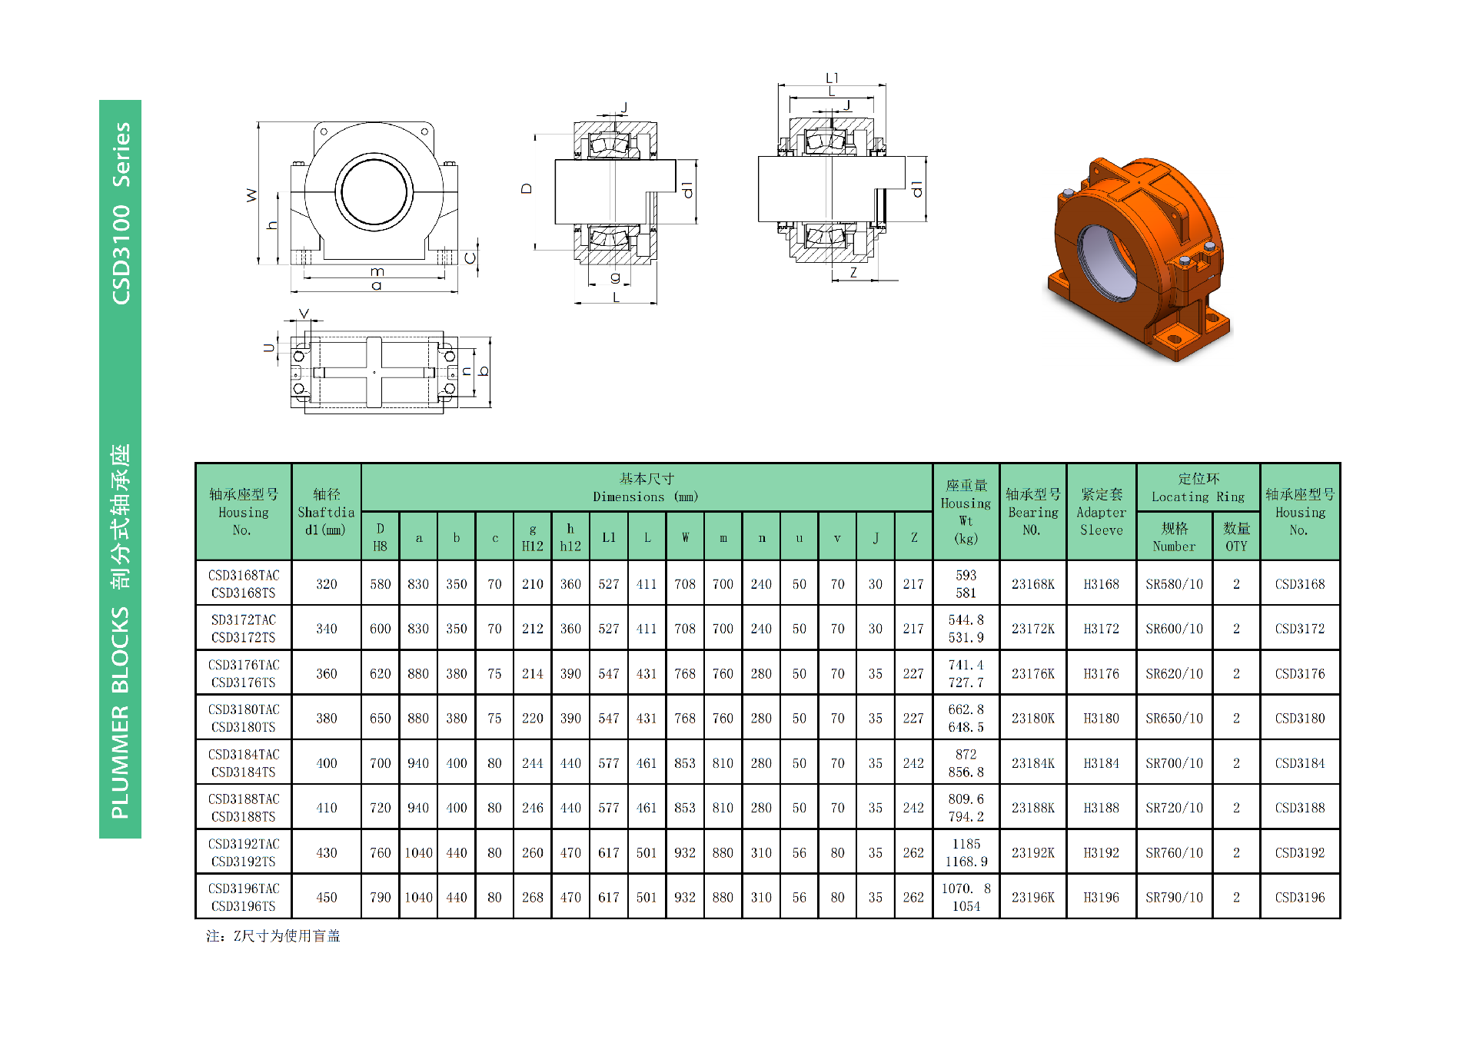Select the CSD3180TAC housing number cell
Image resolution: width=1476 pixels, height=1043 pixels.
(x=244, y=718)
